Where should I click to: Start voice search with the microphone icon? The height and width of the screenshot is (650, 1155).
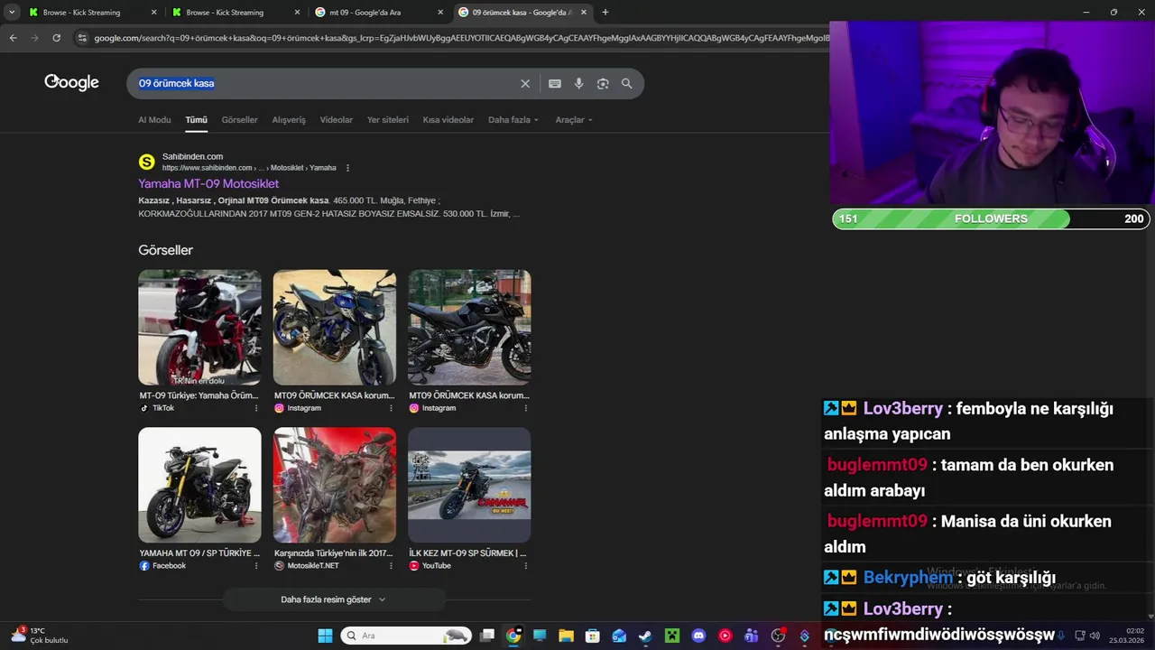pos(578,83)
